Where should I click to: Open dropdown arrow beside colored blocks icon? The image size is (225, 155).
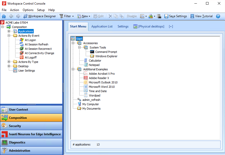click(x=154, y=16)
